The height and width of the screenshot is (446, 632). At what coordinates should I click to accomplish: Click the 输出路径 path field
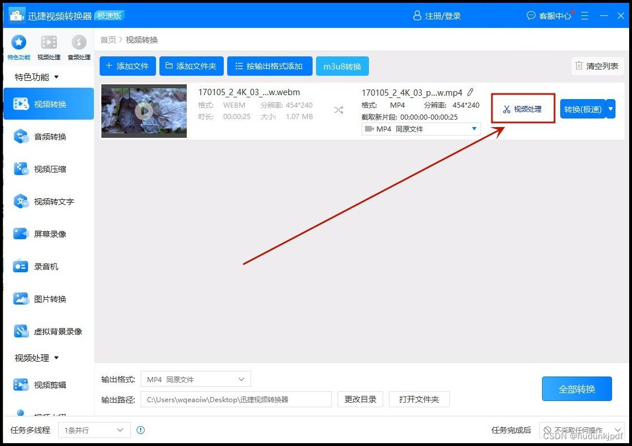[x=236, y=400]
